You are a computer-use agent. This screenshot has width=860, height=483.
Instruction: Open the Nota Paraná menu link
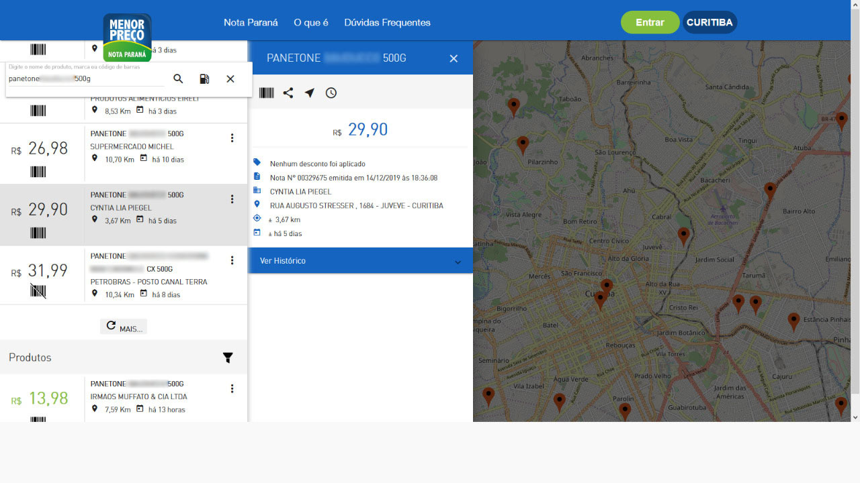[251, 22]
